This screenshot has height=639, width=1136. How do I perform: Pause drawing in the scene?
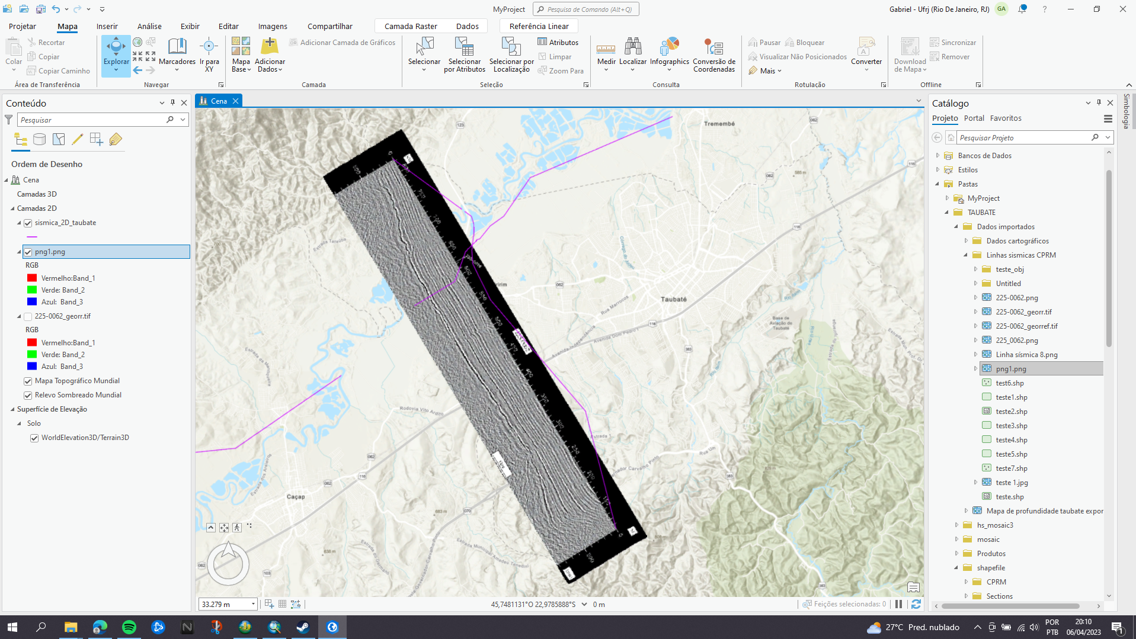tap(899, 604)
